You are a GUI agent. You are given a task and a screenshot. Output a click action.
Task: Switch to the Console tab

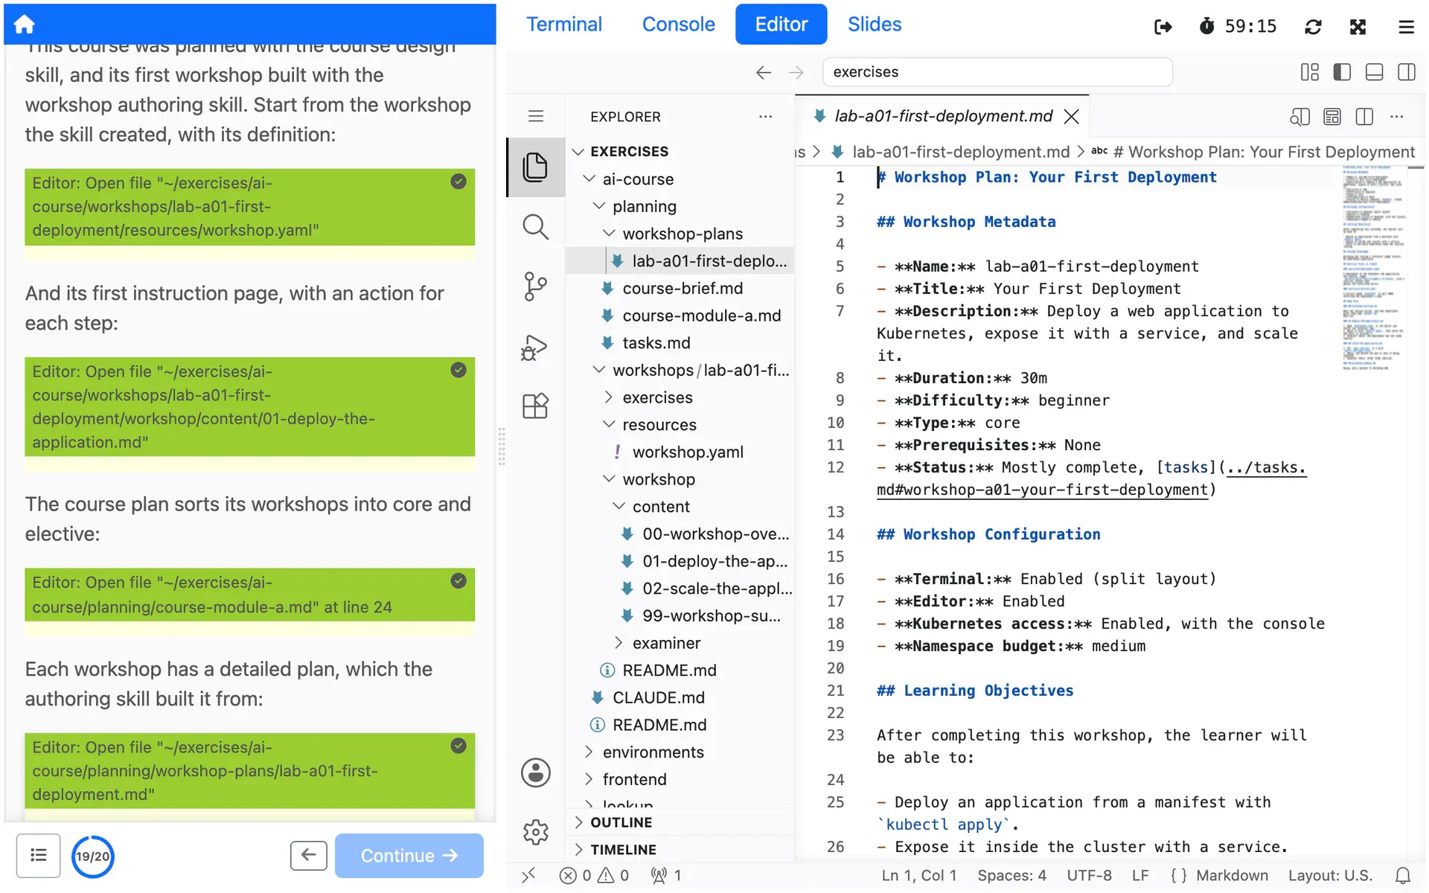click(678, 25)
